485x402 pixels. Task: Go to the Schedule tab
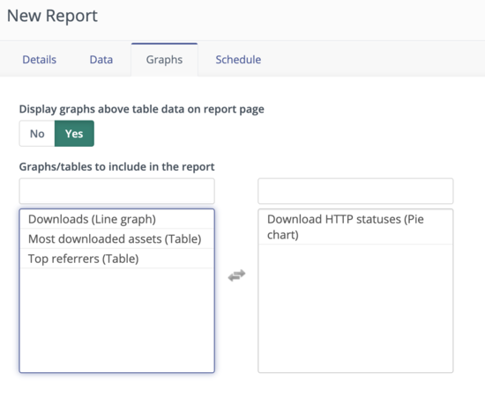coord(238,60)
